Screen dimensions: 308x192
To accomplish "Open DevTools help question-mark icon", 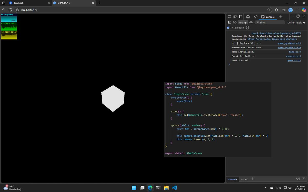I will [x=298, y=16].
